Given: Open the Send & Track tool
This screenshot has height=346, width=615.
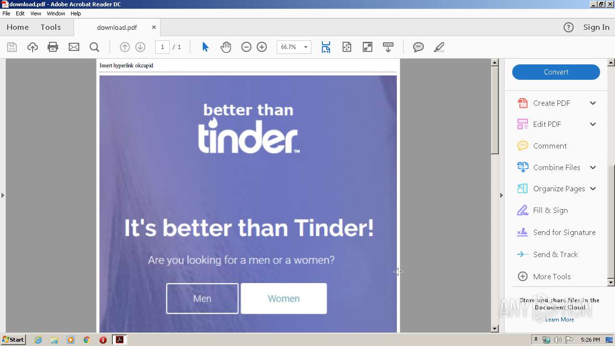Looking at the screenshot, I should click(x=555, y=254).
